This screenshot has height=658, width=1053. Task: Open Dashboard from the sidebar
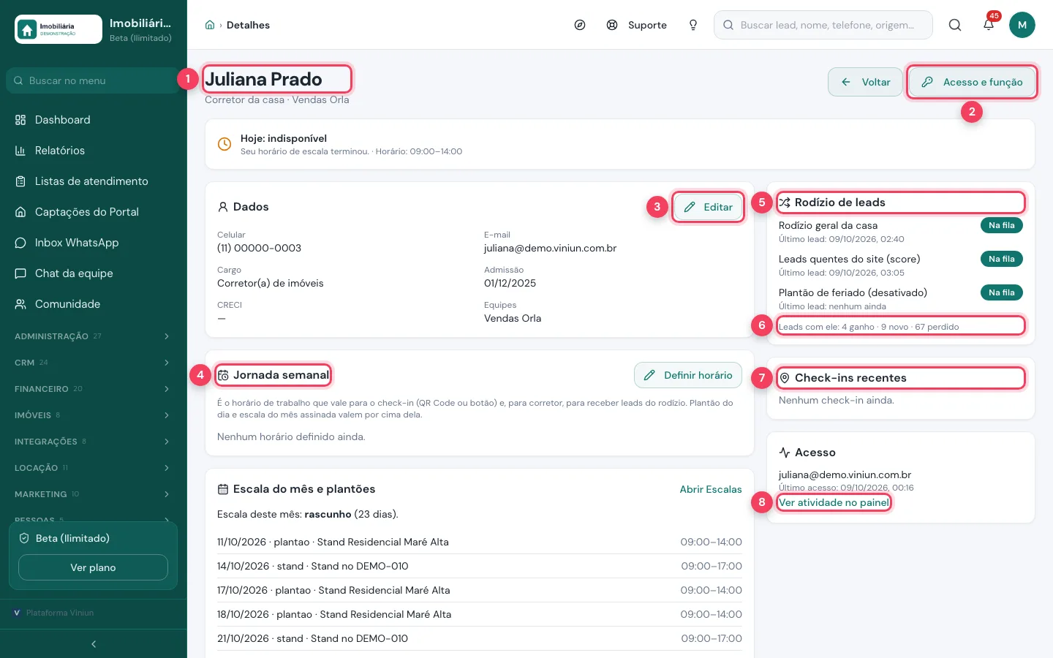(x=94, y=120)
